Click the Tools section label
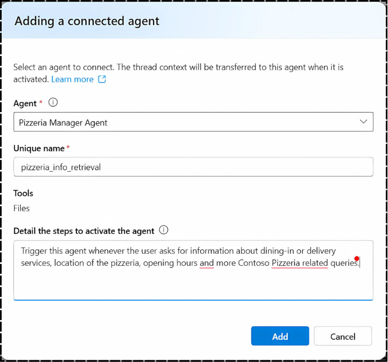The width and height of the screenshot is (388, 362). (23, 193)
